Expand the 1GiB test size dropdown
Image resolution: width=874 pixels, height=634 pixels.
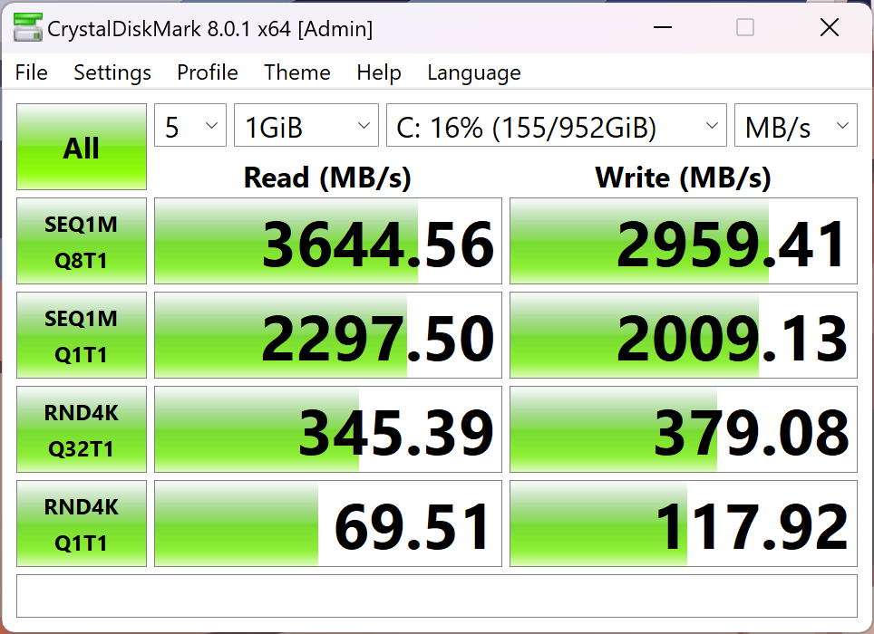pos(306,127)
